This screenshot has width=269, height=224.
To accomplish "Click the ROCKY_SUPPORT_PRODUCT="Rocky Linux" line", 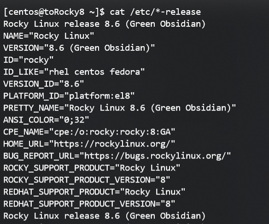I will point(92,168).
